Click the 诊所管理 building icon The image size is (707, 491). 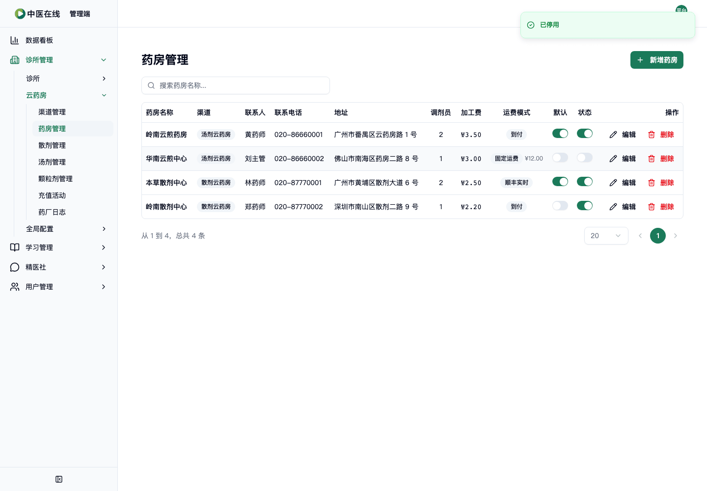pos(15,60)
